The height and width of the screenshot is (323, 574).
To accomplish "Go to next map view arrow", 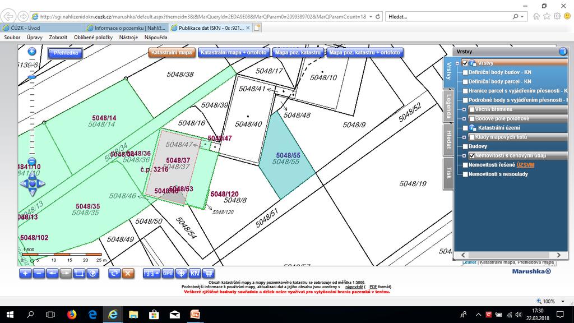I will tap(66, 273).
